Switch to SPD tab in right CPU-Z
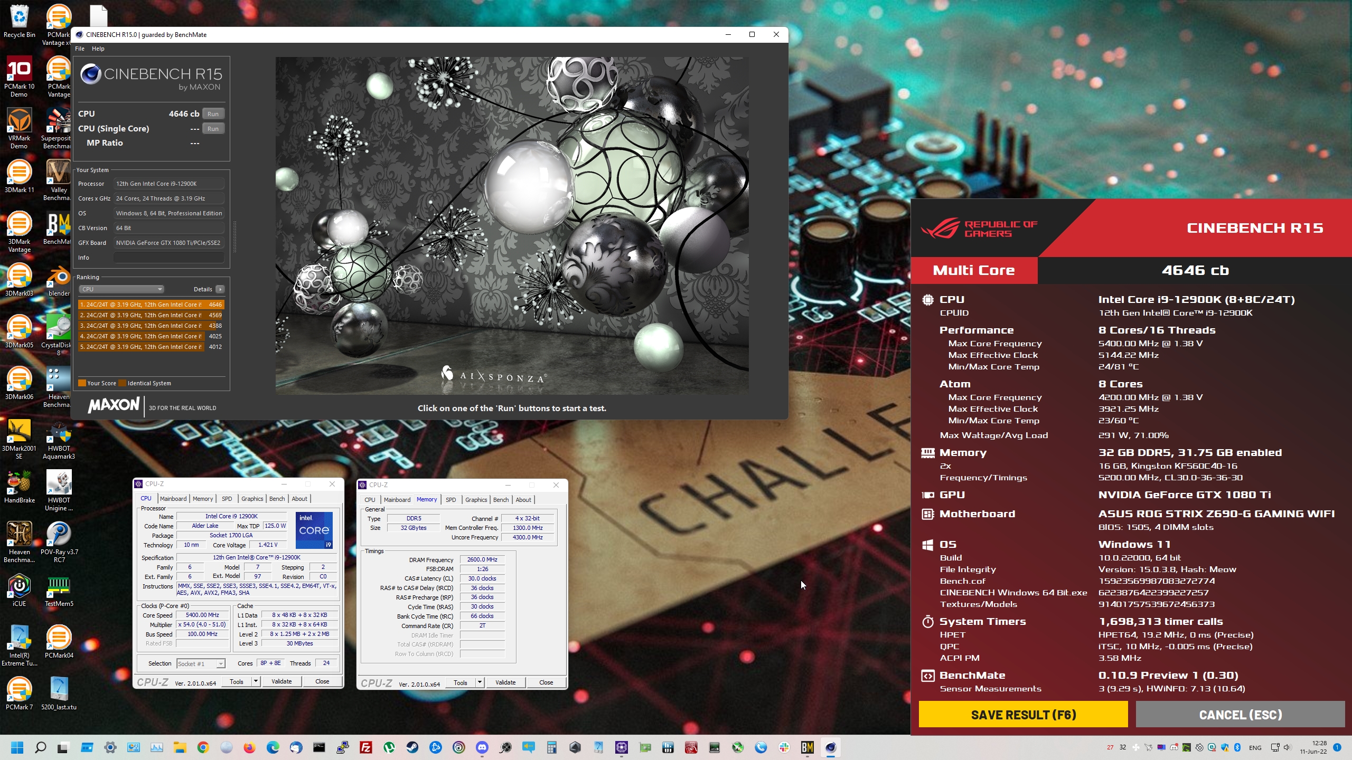Image resolution: width=1352 pixels, height=760 pixels. click(x=450, y=500)
